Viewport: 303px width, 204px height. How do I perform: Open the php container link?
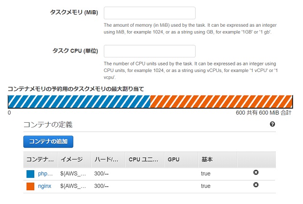[x=45, y=174]
